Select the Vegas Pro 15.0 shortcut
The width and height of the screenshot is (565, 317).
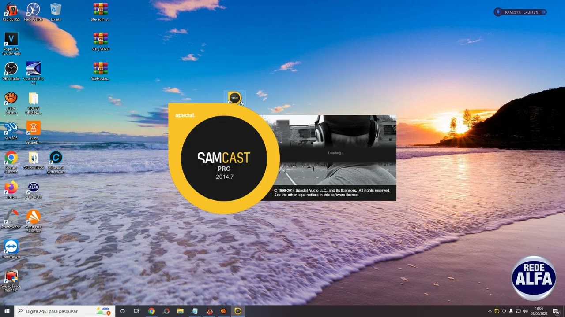(x=11, y=43)
